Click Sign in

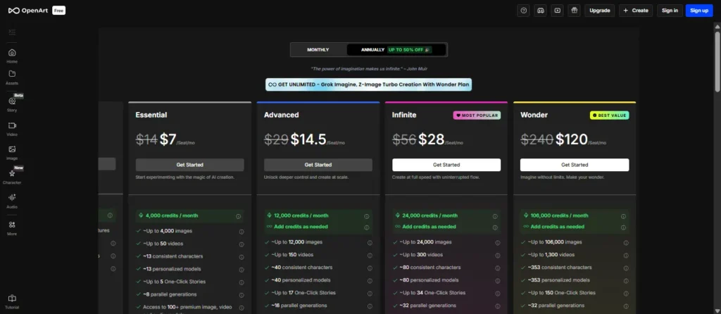point(670,11)
